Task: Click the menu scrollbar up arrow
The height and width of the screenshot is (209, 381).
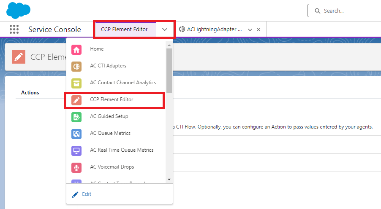Action: pyautogui.click(x=169, y=45)
